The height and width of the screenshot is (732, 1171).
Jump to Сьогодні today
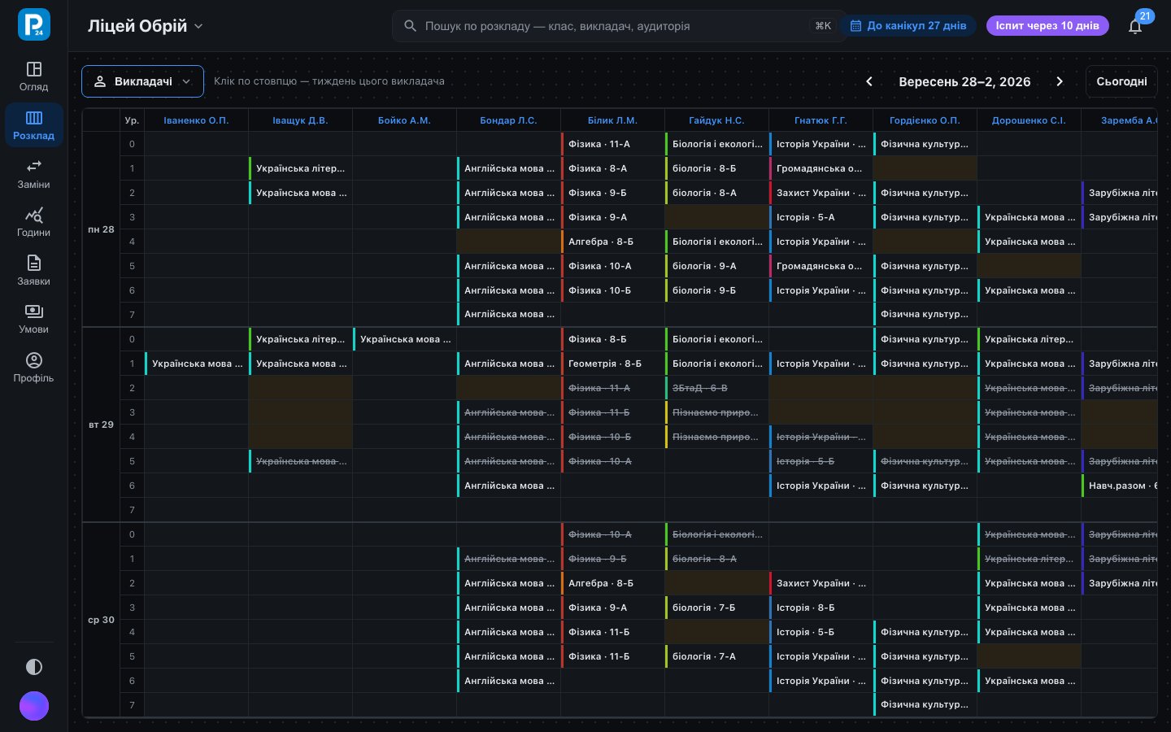pos(1121,81)
